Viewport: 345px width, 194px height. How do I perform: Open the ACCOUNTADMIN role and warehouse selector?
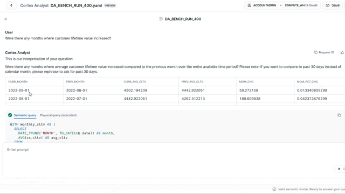(282, 5)
